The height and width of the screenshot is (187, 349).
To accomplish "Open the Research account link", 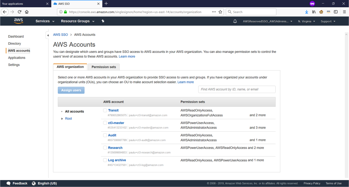I will click(115, 148).
